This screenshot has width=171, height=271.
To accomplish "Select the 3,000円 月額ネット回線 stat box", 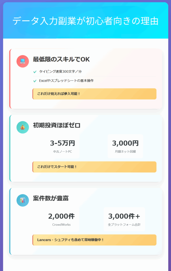I will coord(125,146).
